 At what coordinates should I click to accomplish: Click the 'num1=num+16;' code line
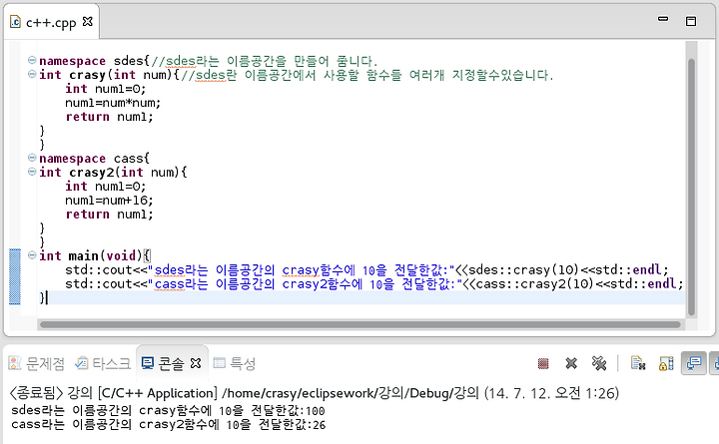(x=109, y=201)
